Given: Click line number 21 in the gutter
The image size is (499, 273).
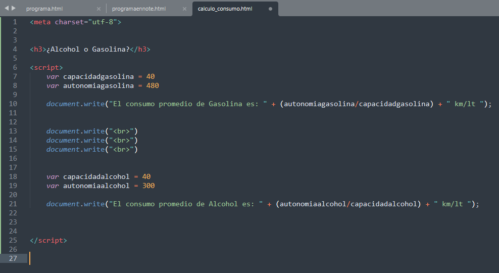Looking at the screenshot, I should (13, 204).
